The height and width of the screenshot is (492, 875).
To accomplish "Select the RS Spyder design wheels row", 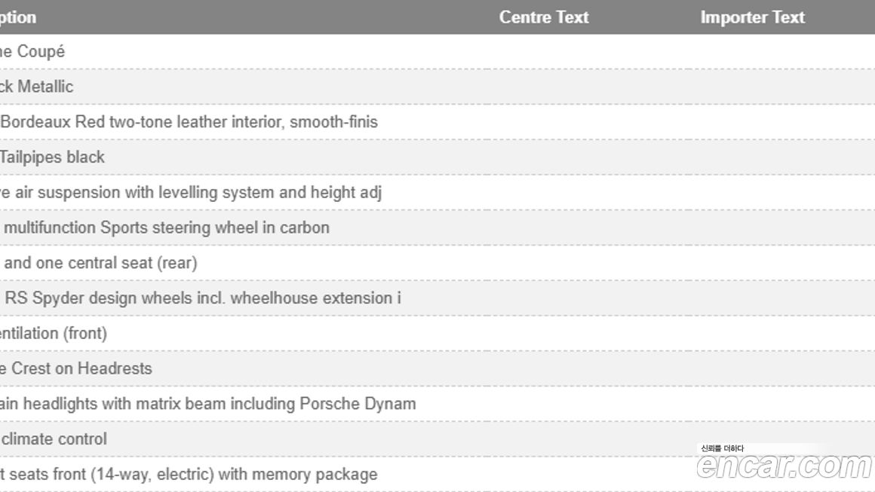I will pyautogui.click(x=202, y=298).
